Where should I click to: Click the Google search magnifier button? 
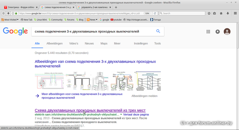[158, 31]
